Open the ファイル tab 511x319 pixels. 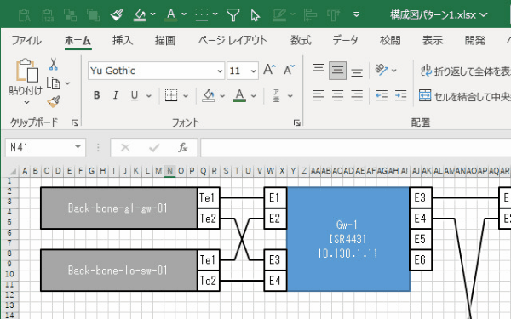tap(26, 40)
